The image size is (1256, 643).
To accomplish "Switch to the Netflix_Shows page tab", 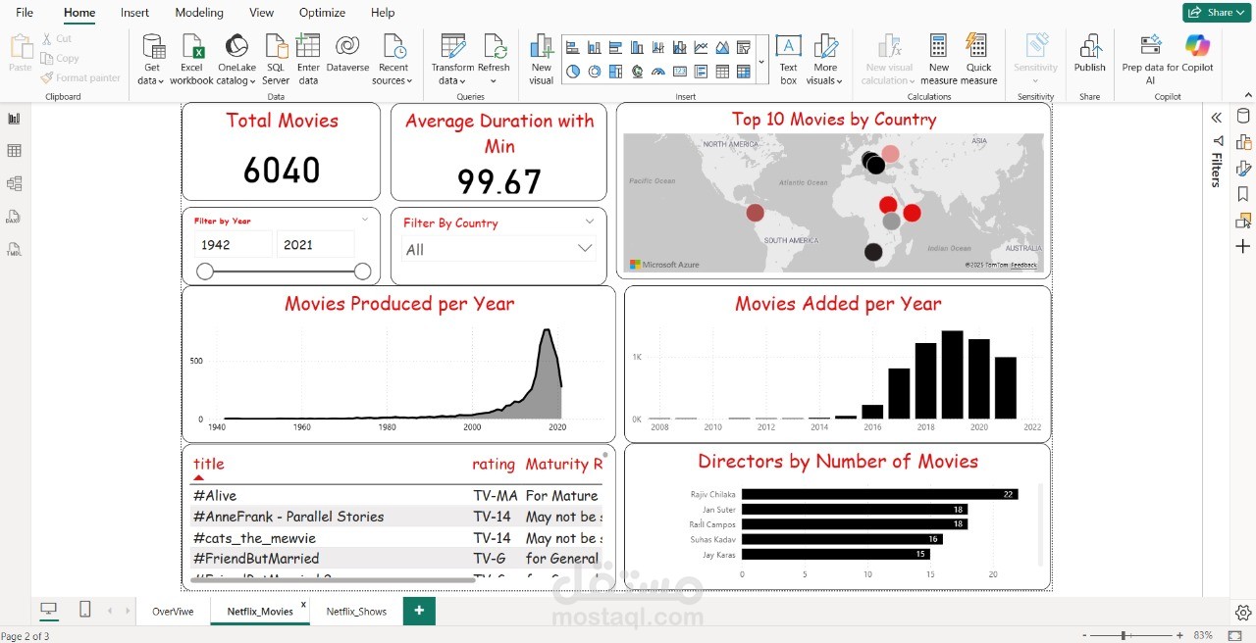I will click(356, 611).
